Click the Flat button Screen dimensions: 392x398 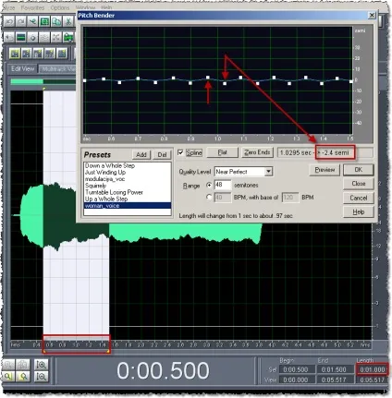pyautogui.click(x=222, y=152)
